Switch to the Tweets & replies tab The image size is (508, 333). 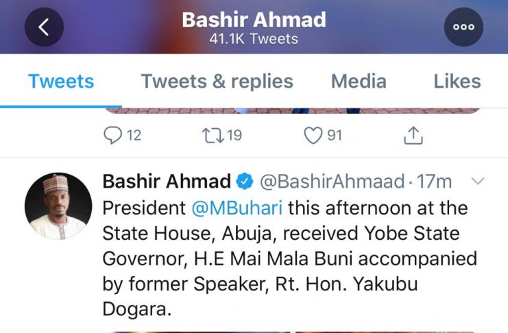pyautogui.click(x=217, y=82)
